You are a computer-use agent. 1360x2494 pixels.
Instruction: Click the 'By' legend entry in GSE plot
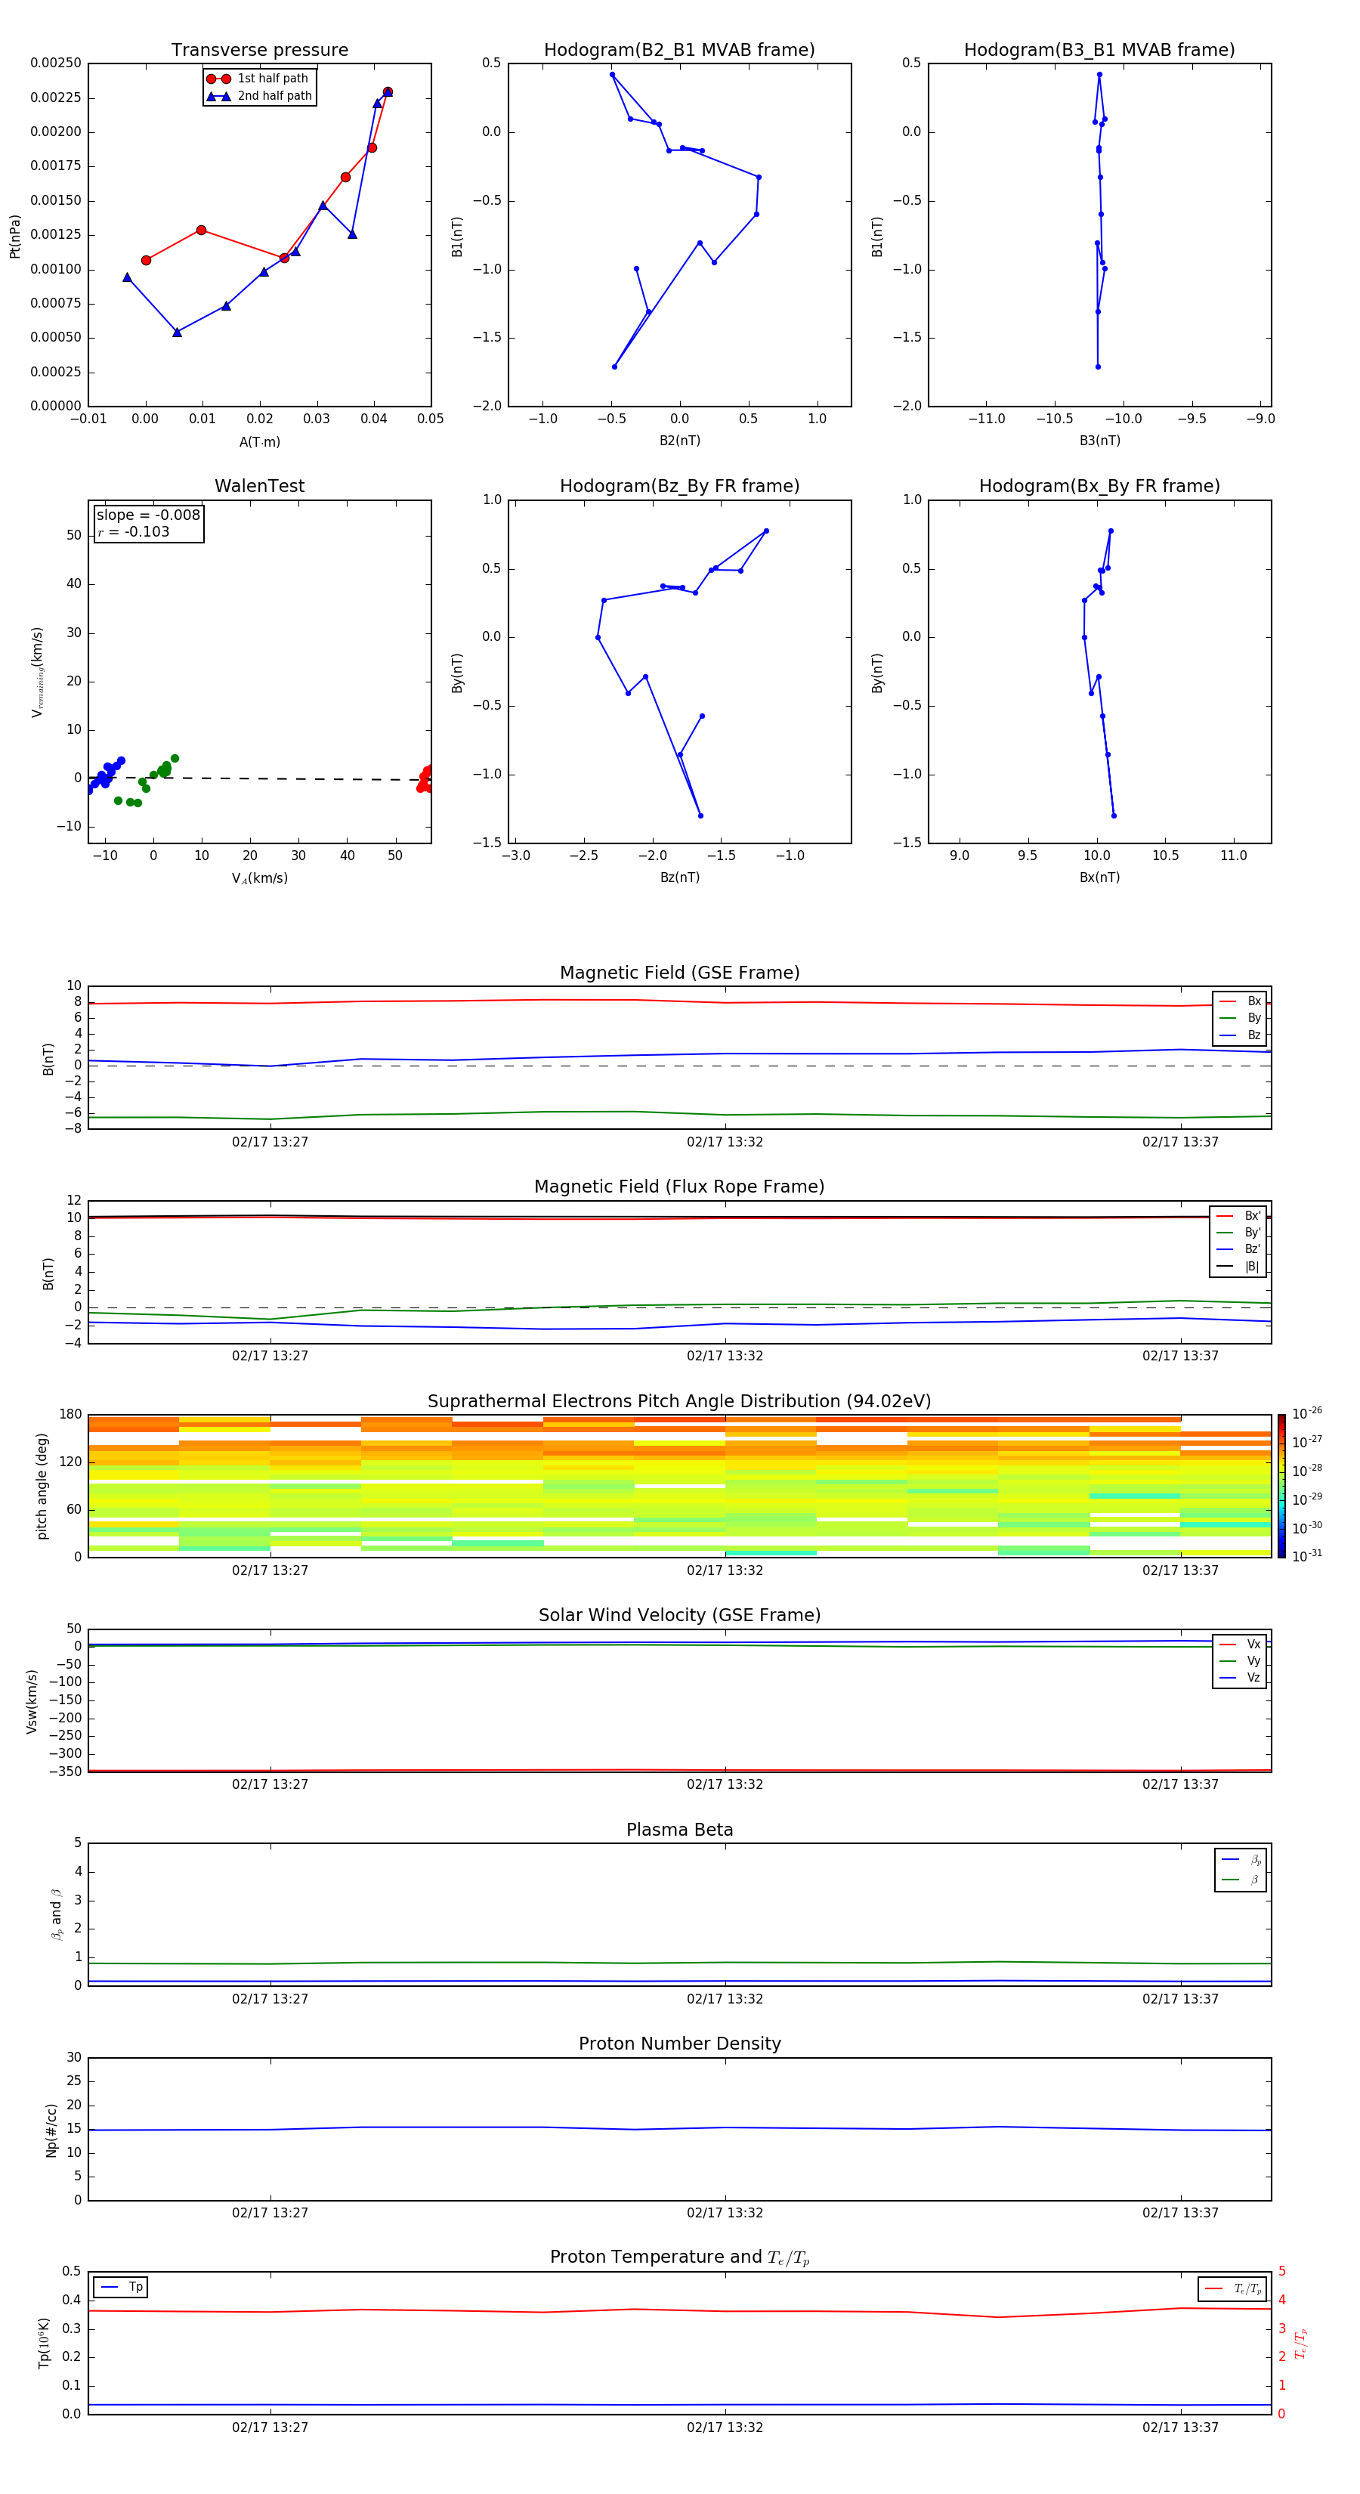pos(1240,1017)
